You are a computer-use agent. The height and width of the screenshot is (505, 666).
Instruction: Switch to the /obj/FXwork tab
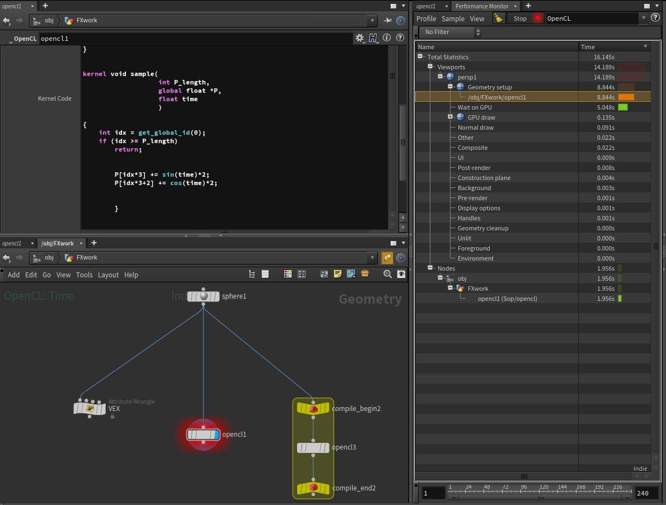point(57,243)
